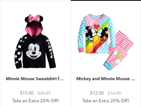Open the Mickey and Minnie Mouse product title
The width and height of the screenshot is (141, 107).
[x=106, y=79]
